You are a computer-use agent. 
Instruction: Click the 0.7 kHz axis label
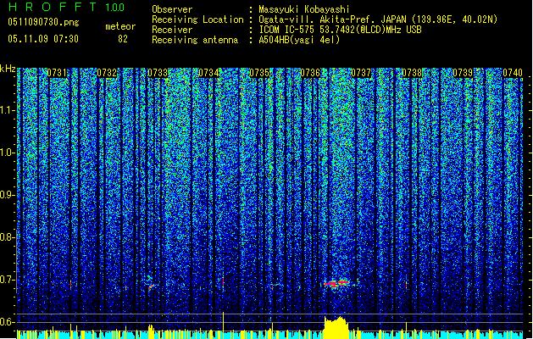tap(7, 280)
